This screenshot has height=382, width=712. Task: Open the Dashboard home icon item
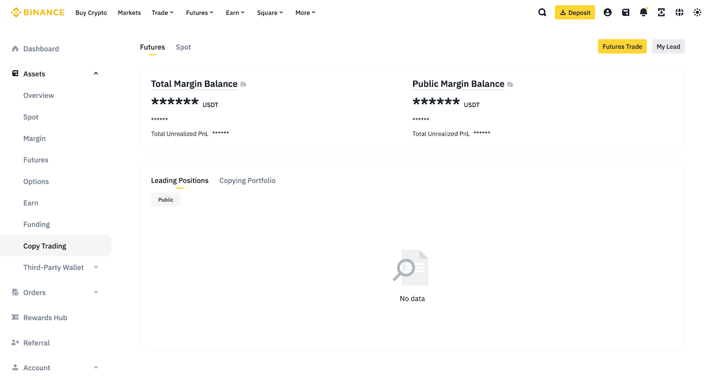pos(35,49)
